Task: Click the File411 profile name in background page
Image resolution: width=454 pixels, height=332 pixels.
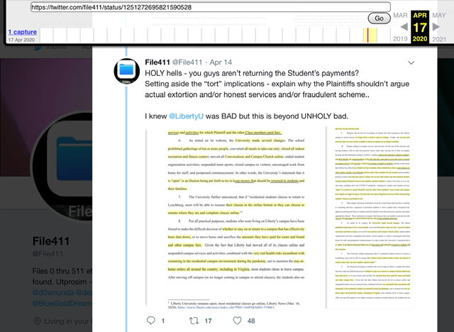Action: (51, 241)
